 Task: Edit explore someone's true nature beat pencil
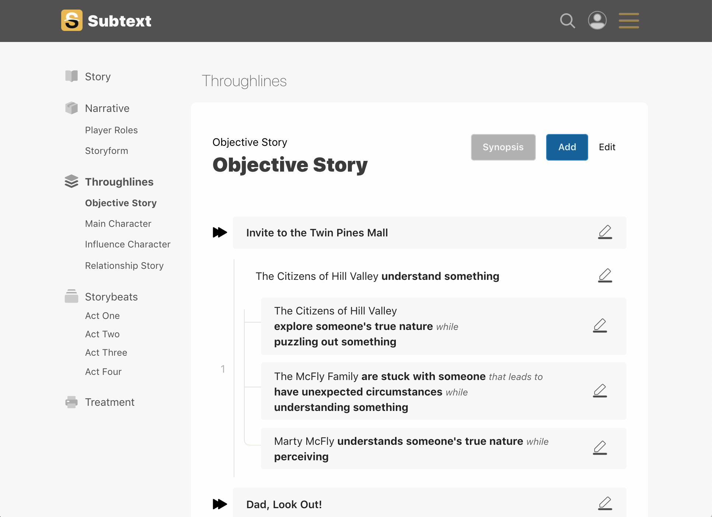pyautogui.click(x=600, y=326)
